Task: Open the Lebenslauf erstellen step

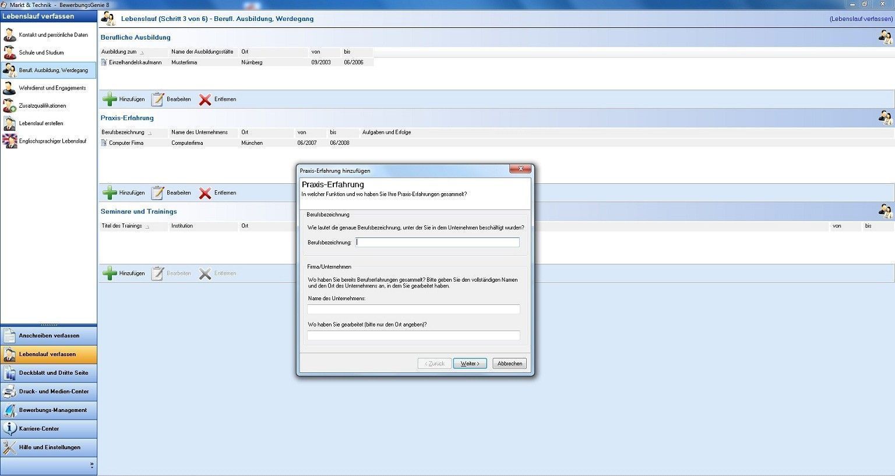Action: click(41, 123)
